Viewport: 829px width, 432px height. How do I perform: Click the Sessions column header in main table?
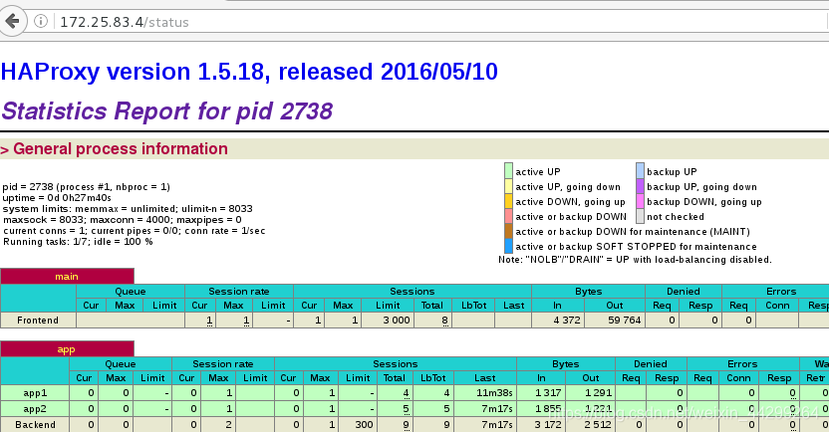pyautogui.click(x=413, y=291)
